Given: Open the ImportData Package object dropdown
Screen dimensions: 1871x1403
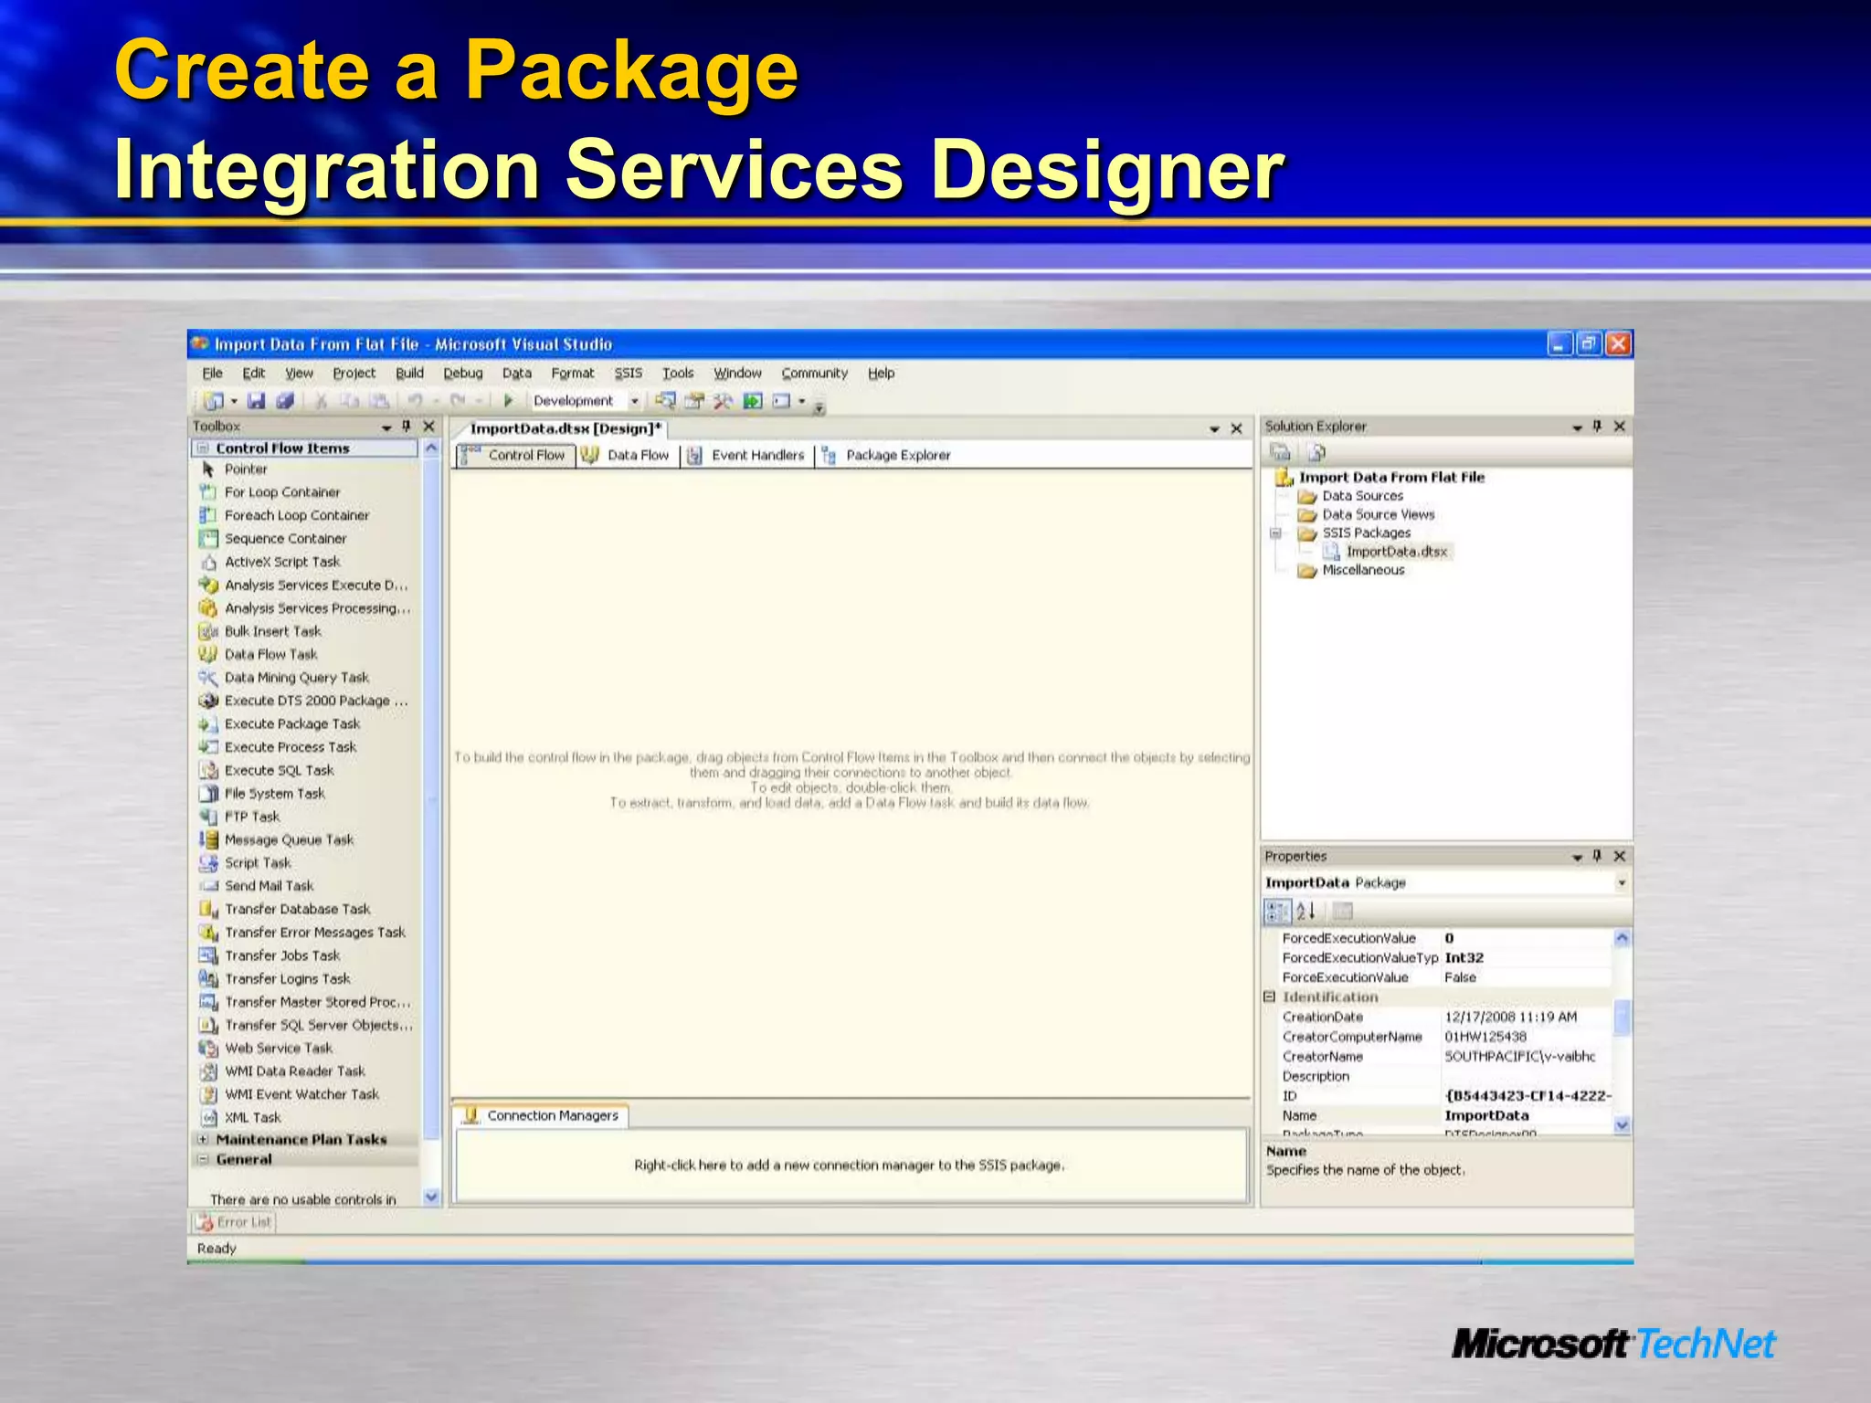Looking at the screenshot, I should tap(1622, 883).
